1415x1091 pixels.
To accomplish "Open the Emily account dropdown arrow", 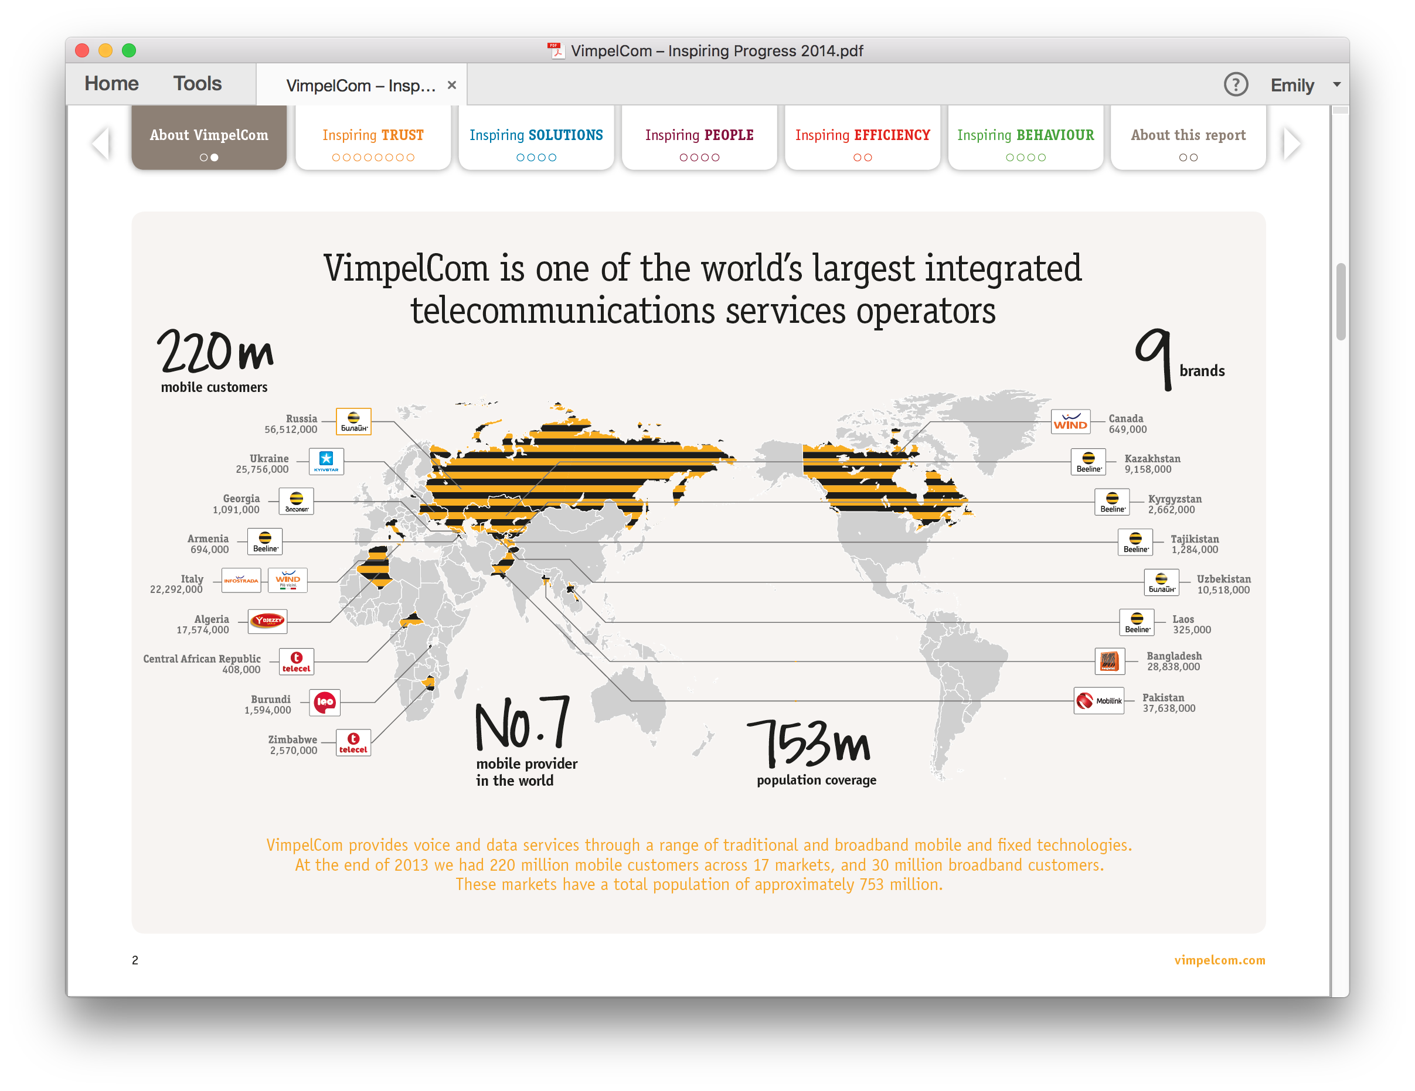I will 1336,85.
